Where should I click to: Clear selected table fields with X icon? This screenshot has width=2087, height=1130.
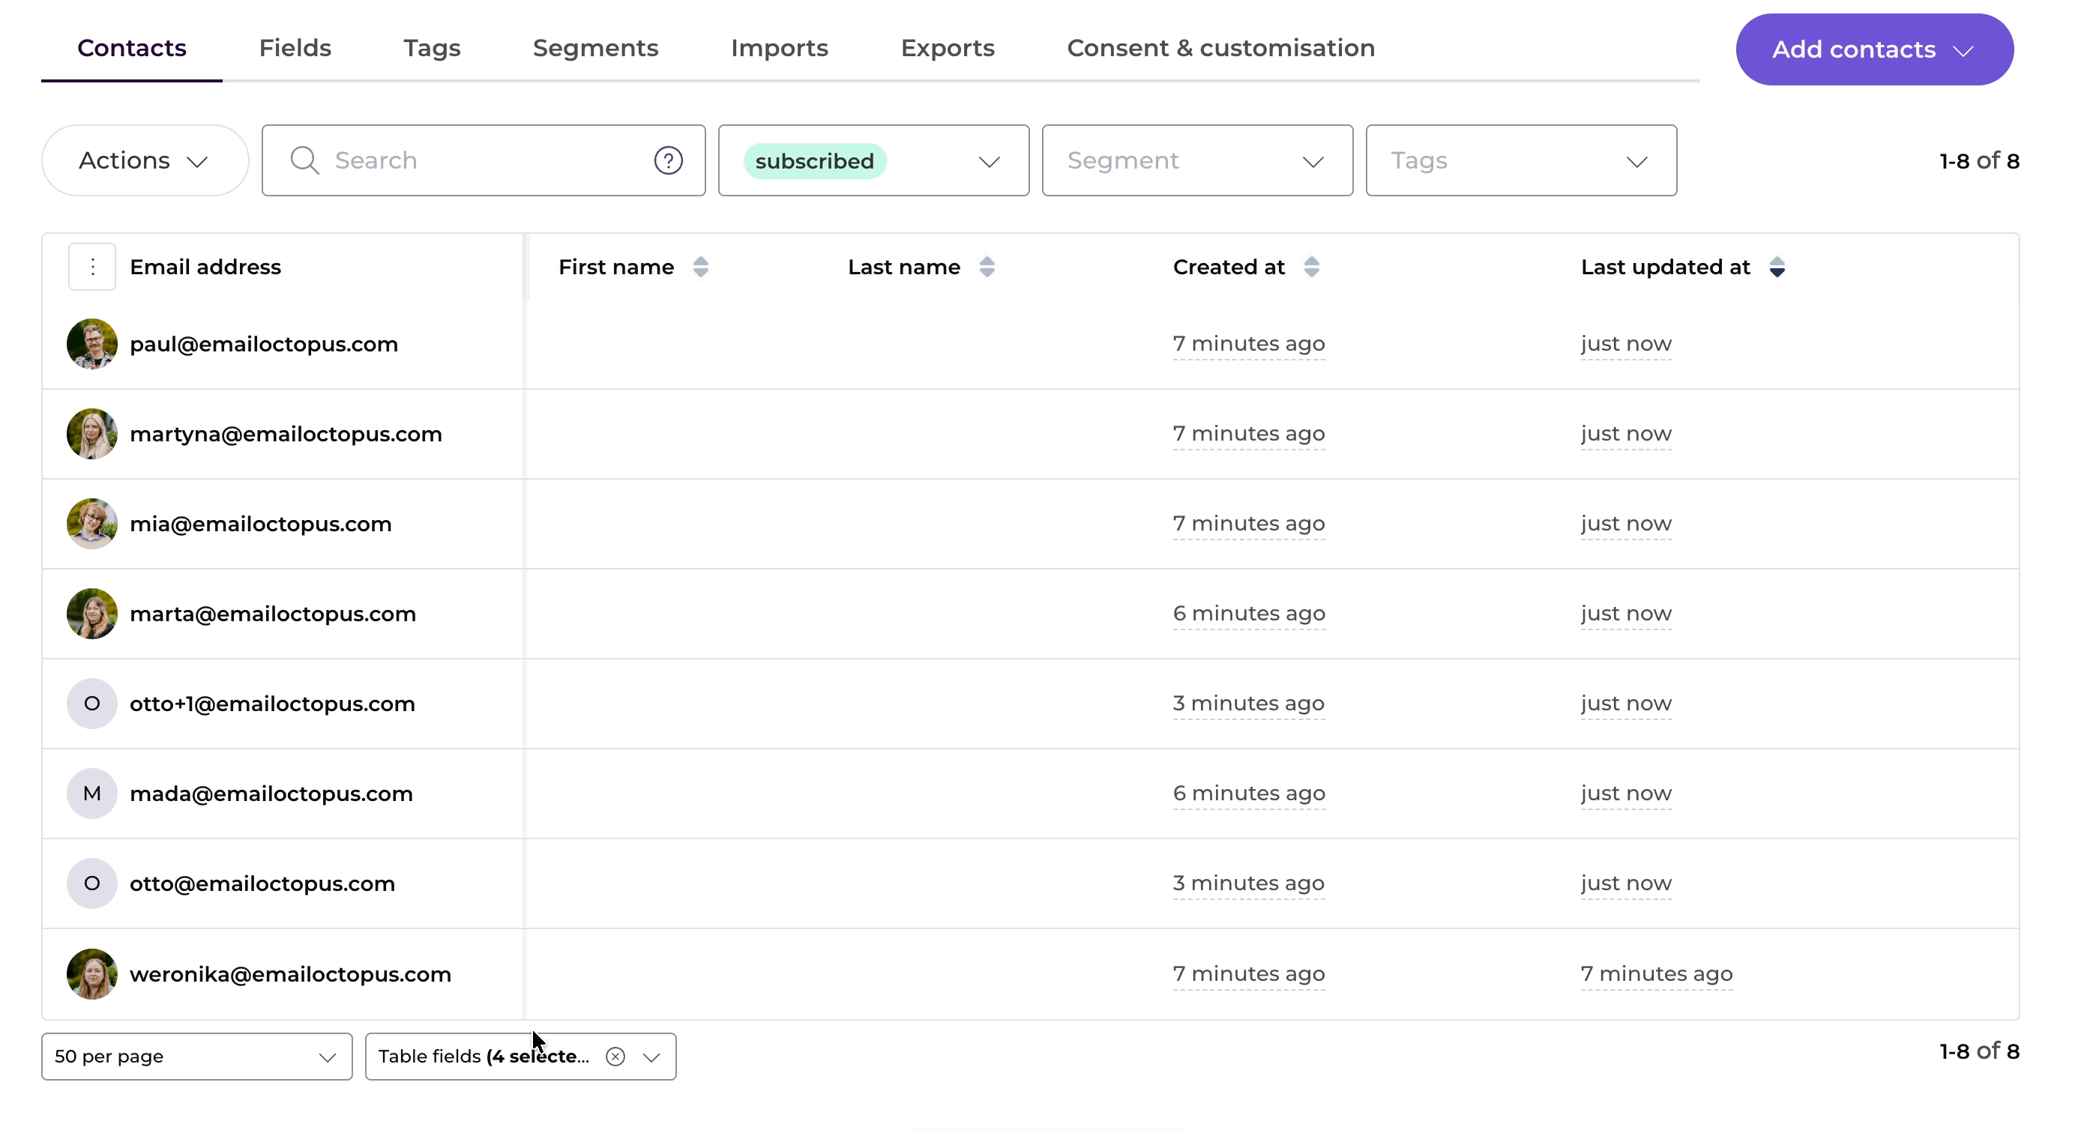(x=615, y=1057)
